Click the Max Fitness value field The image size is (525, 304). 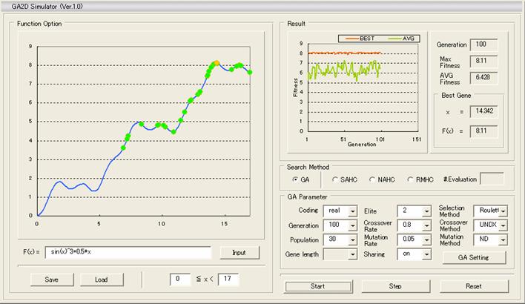point(483,61)
